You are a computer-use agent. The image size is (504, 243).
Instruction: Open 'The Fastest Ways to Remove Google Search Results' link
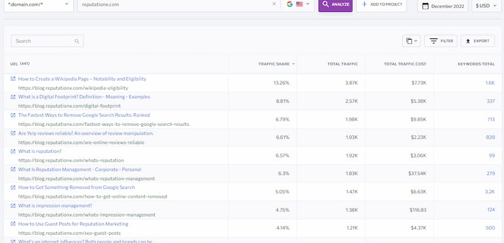[84, 115]
